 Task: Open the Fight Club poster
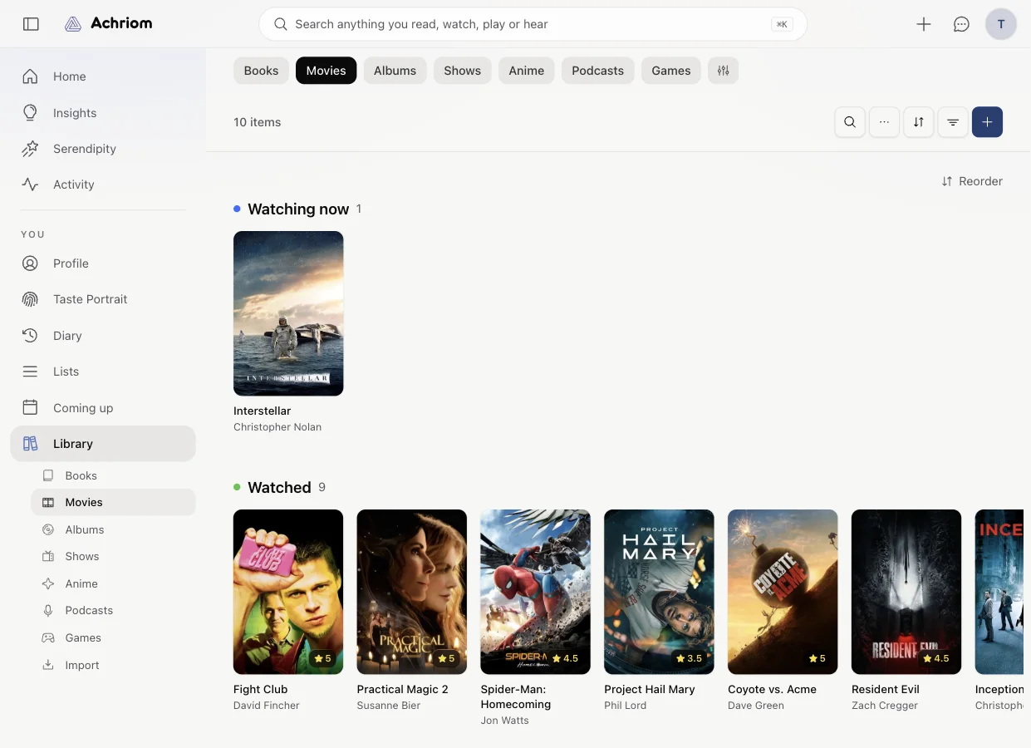[288, 592]
